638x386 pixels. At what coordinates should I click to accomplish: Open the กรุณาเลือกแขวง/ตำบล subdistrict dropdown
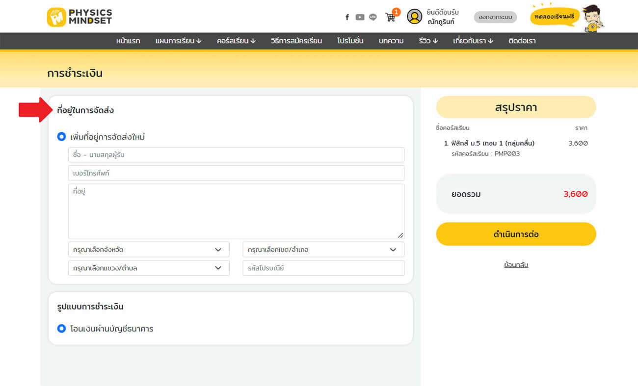pos(148,268)
